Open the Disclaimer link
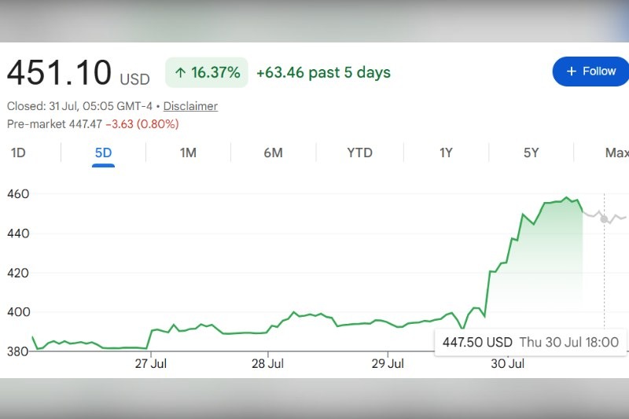Screen dimensions: 629x419 (x=190, y=106)
